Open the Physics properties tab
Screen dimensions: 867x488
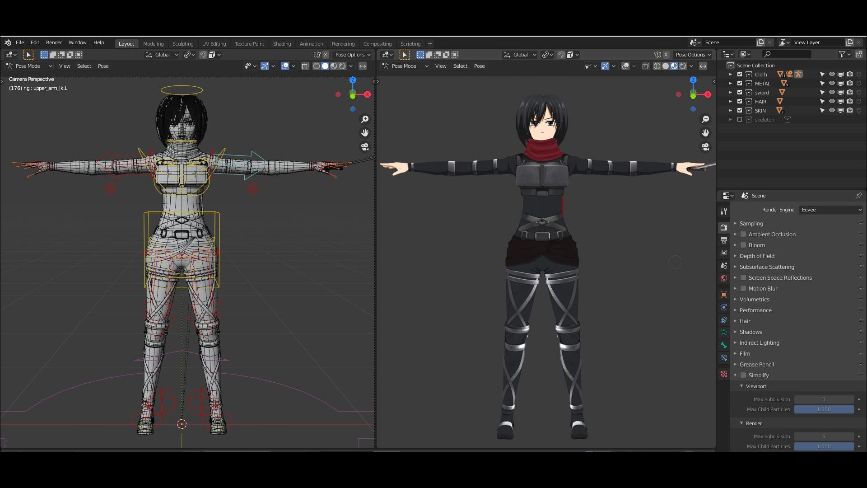point(724,307)
